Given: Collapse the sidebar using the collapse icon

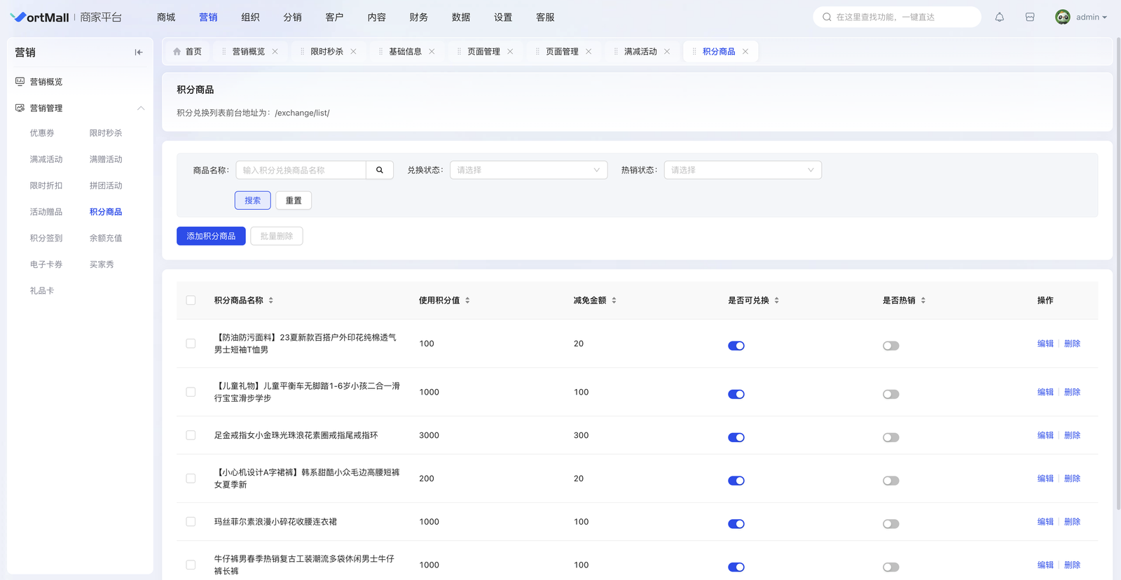Looking at the screenshot, I should click(139, 52).
